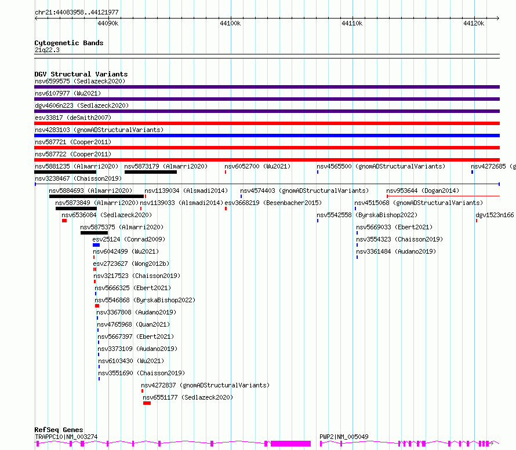Click the nsv3238467 (Chaisson2019) label
Viewport: 516px width, 450px height.
tap(78, 178)
